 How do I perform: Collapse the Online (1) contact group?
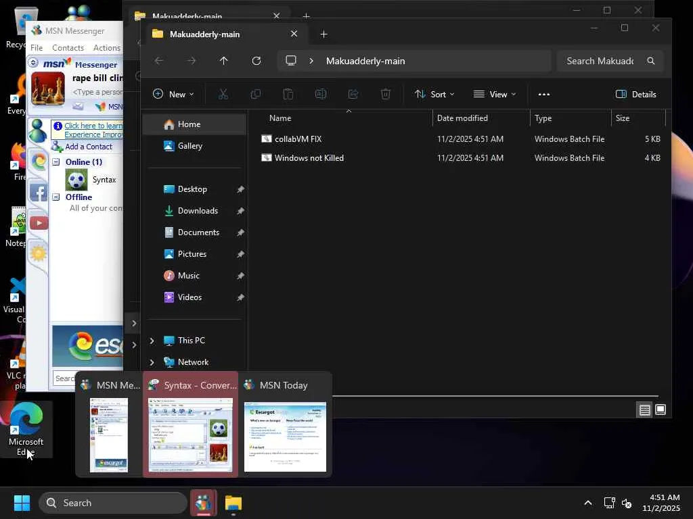click(56, 162)
